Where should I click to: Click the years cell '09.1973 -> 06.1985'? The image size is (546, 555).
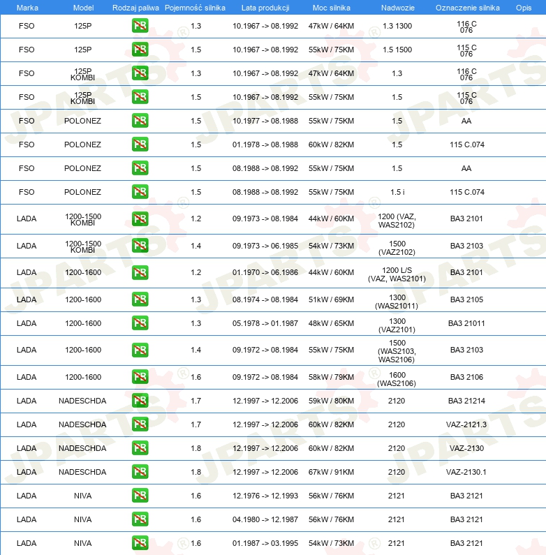265,246
